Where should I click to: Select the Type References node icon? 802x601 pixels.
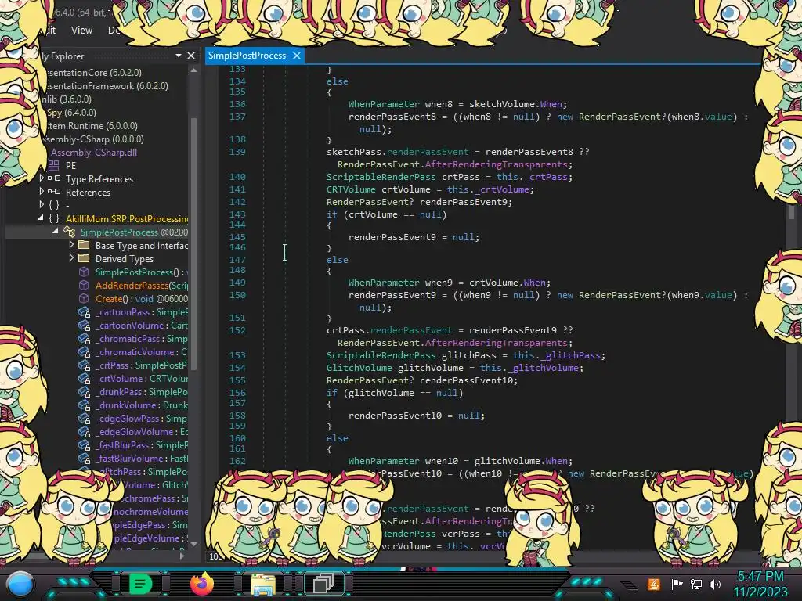pos(54,178)
